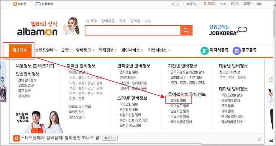Expand the 브랜드알바 menu
The image size is (276, 146).
point(46,50)
